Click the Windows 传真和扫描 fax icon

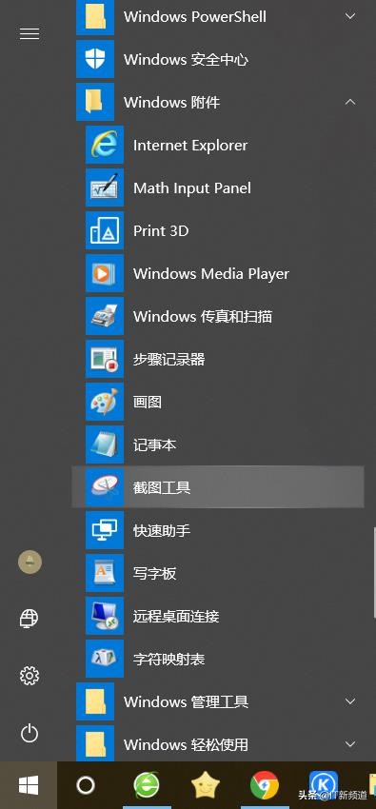click(x=105, y=316)
